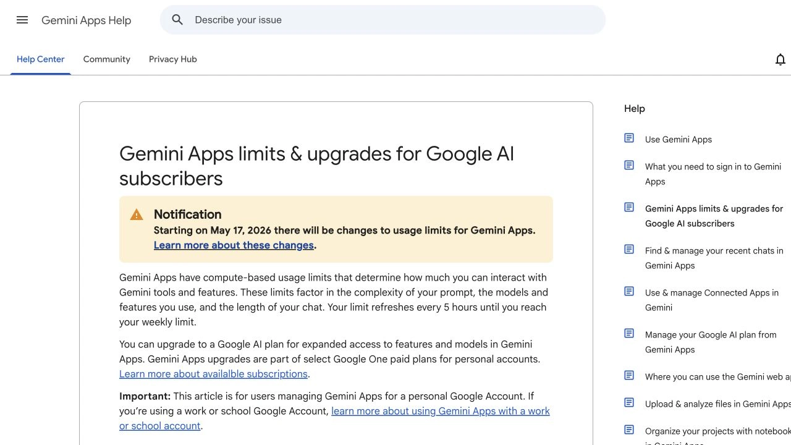Click article icon beside Use & manage Connected Apps
This screenshot has height=445, width=791.
point(629,292)
